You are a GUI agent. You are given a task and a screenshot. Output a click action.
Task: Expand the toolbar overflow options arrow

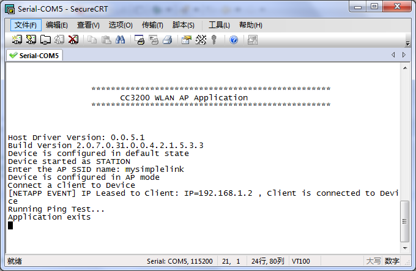407,42
